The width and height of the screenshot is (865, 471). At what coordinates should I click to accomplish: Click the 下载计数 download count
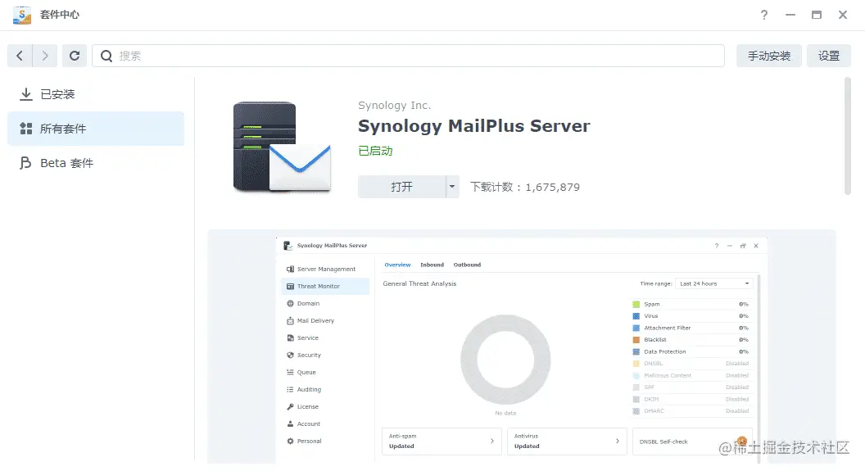click(x=524, y=187)
